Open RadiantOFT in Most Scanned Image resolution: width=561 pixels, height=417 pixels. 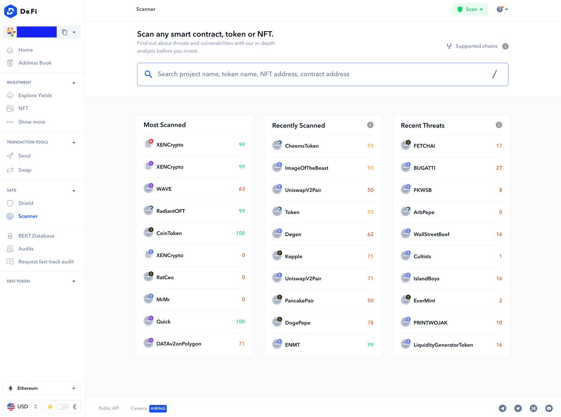click(x=194, y=211)
